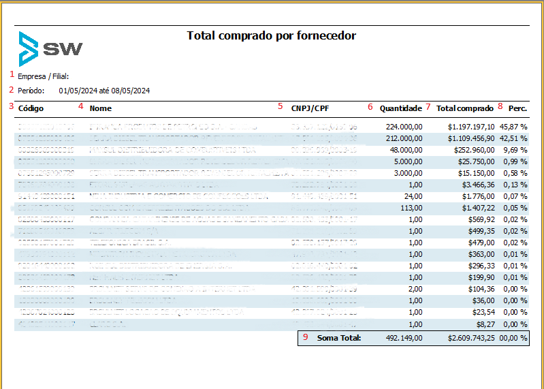This screenshot has height=389, width=544.
Task: Click the 'Perc.' column header
Action: (x=517, y=108)
